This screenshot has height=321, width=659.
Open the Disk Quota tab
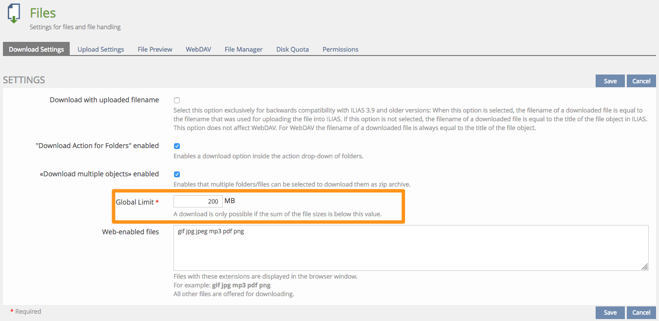point(292,49)
